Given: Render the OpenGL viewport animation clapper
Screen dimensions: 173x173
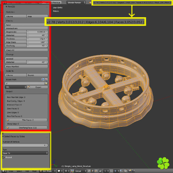Looking at the screenshot, I should (133, 171).
